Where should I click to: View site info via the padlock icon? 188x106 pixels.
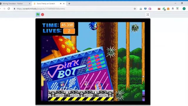point(14,9)
